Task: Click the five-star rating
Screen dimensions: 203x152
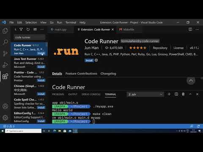Action: [x=138, y=48]
